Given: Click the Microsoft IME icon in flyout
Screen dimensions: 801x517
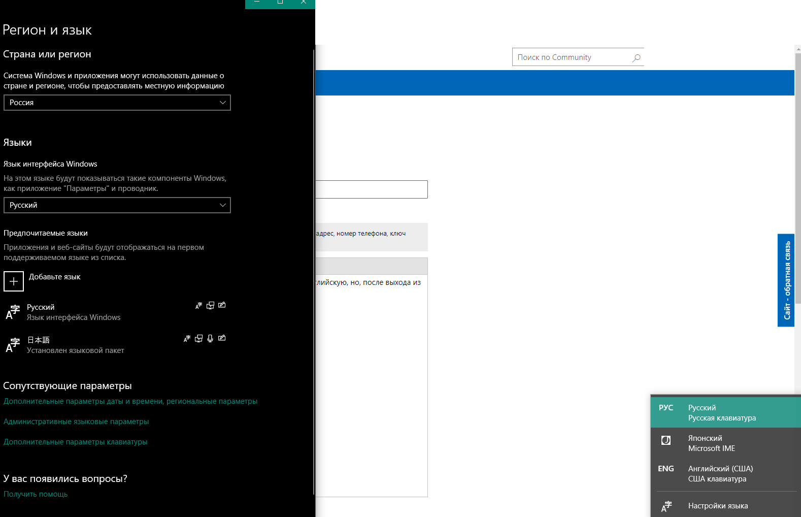Looking at the screenshot, I should (666, 440).
